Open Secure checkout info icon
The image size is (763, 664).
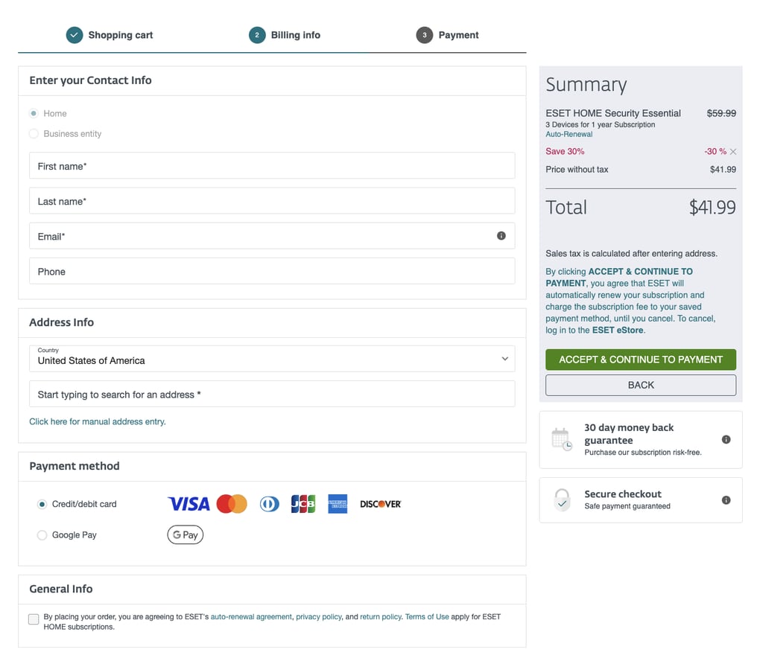coord(726,500)
